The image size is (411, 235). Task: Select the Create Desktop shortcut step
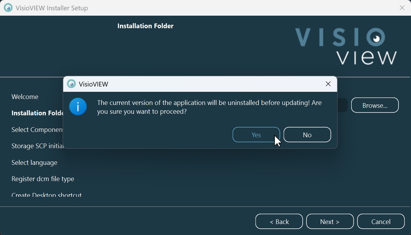tap(46, 195)
